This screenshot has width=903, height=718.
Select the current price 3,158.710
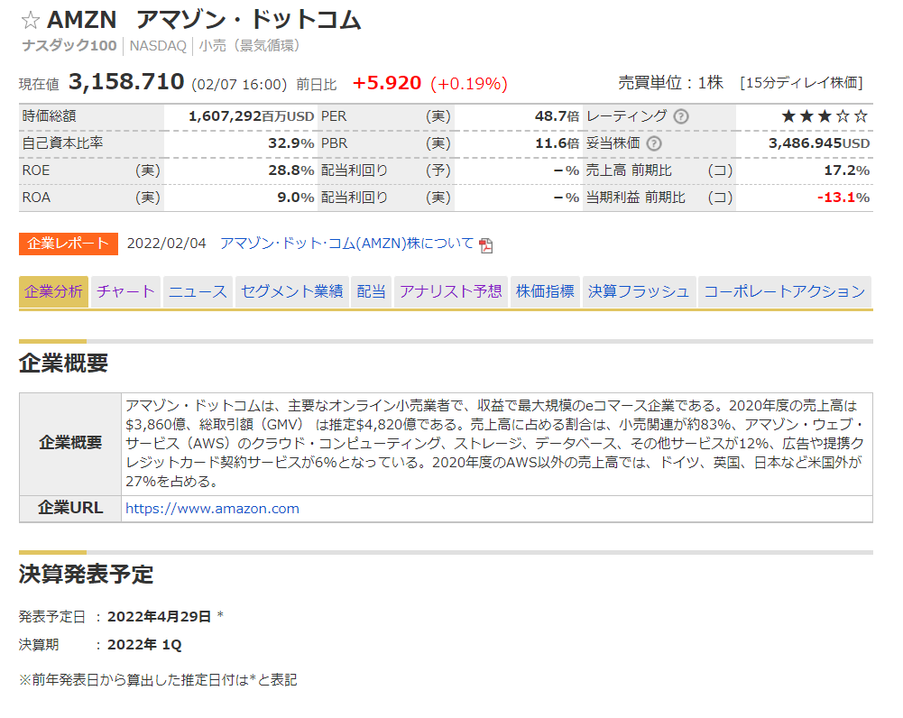click(126, 82)
